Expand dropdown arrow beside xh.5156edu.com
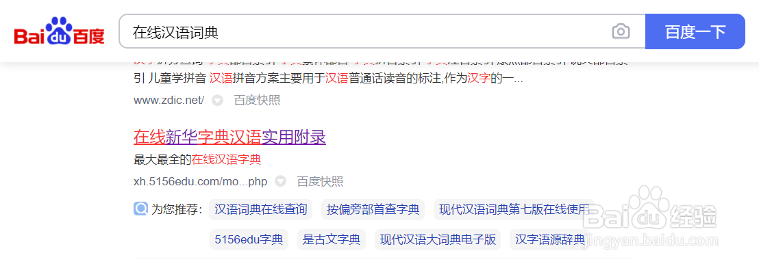Image resolution: width=759 pixels, height=266 pixels. click(x=280, y=181)
